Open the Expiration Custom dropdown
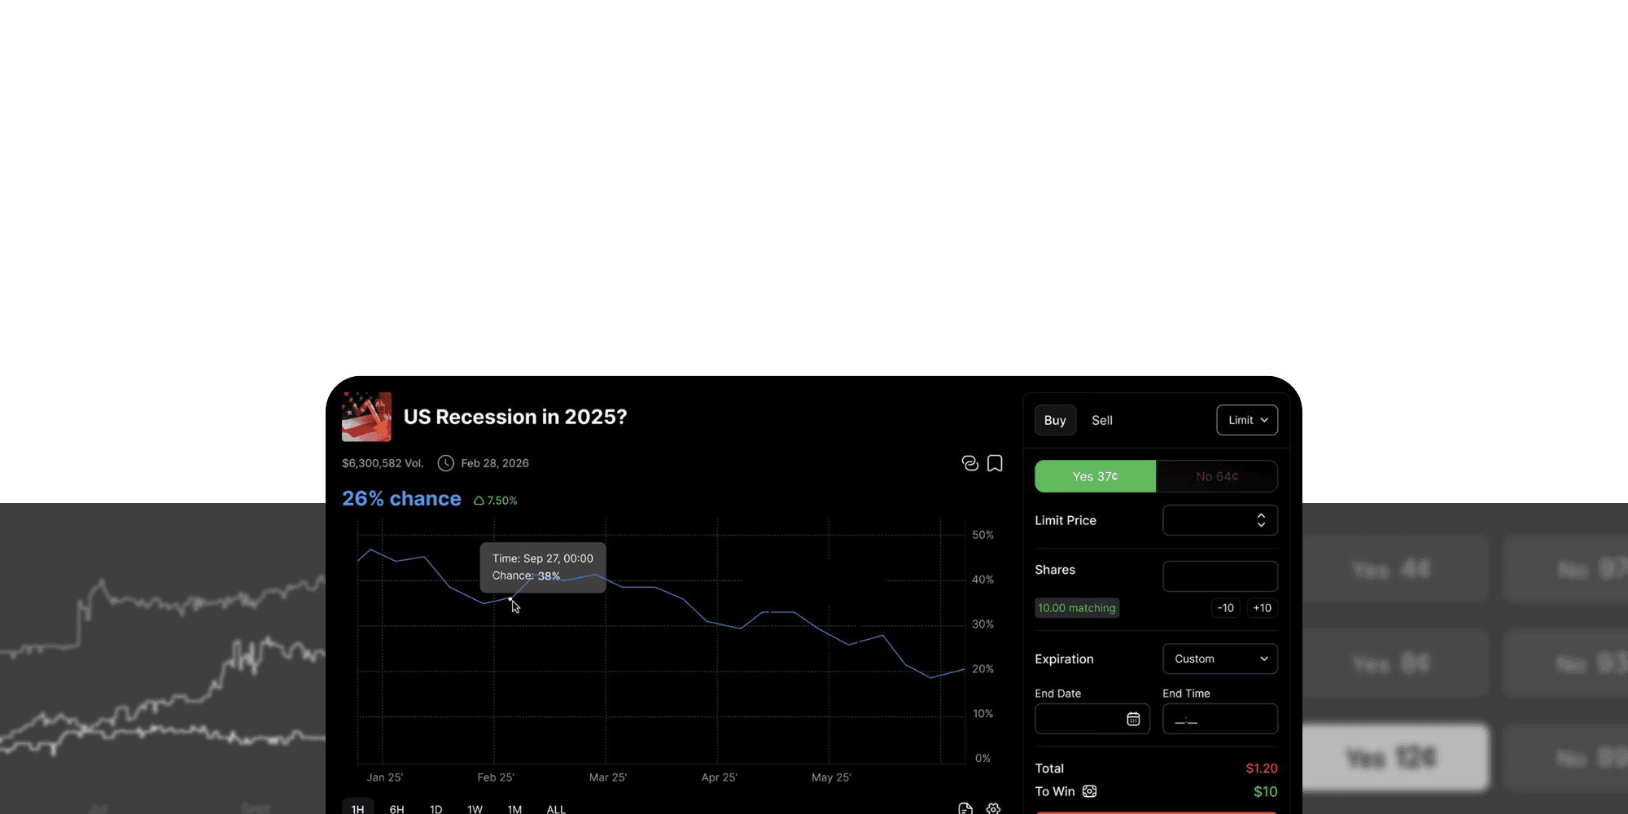 pos(1220,659)
